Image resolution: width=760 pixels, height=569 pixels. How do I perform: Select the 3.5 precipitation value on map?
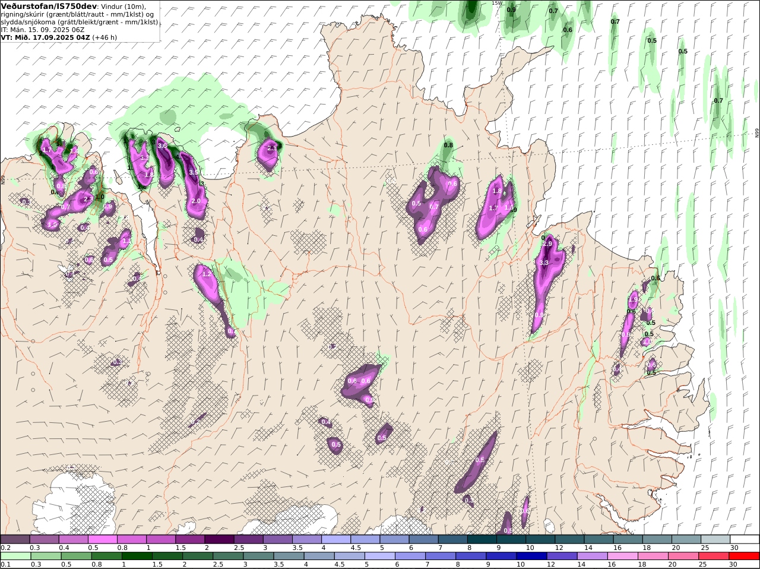(194, 173)
